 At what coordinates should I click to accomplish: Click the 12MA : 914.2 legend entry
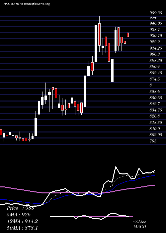[22, 221]
